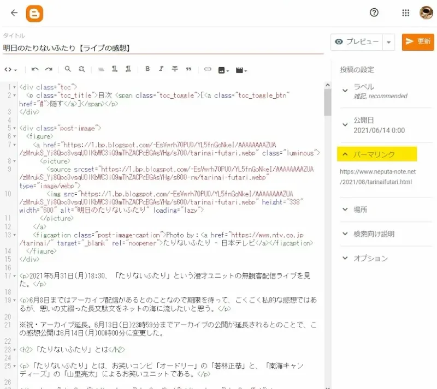Screen dimensions: 437x389
Task: Open the dropdown arrow beside プレビュー
Action: [x=389, y=42]
